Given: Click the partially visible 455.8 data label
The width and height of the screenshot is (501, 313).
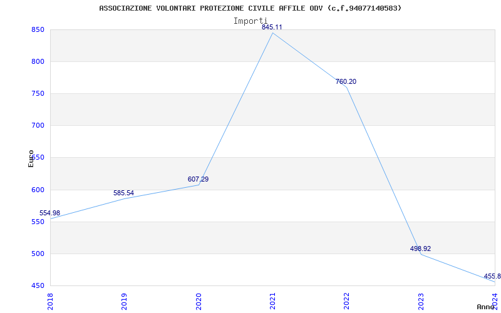Looking at the screenshot, I should point(492,276).
